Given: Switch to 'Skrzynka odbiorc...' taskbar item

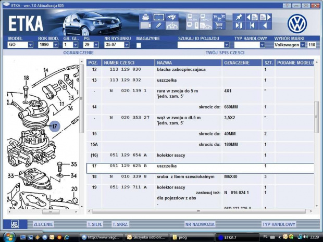Looking at the screenshot, I should tap(147, 237).
